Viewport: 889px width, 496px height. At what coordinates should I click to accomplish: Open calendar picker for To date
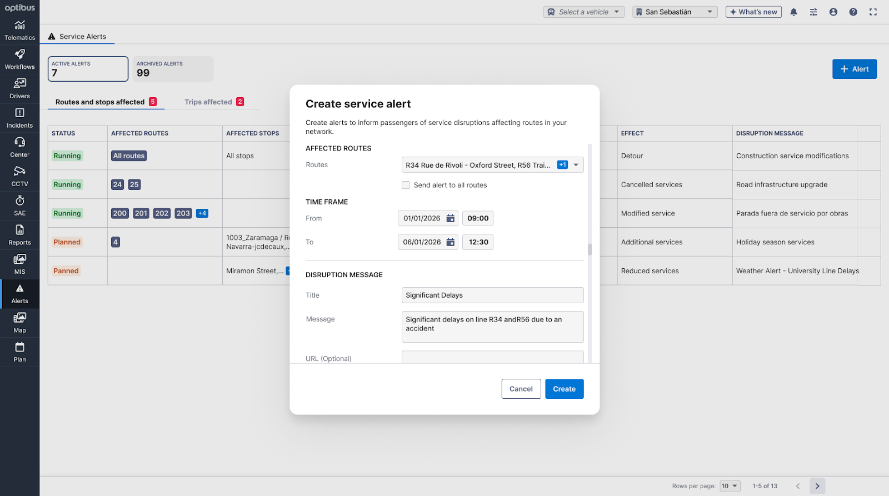coord(451,242)
